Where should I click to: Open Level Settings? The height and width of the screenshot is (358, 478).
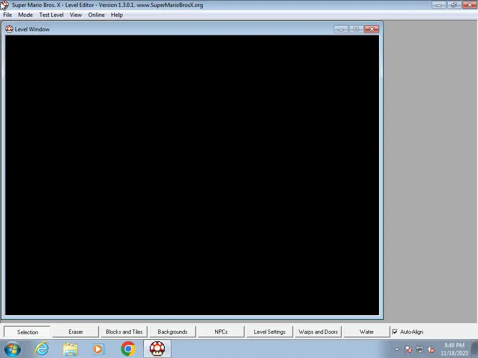point(269,332)
